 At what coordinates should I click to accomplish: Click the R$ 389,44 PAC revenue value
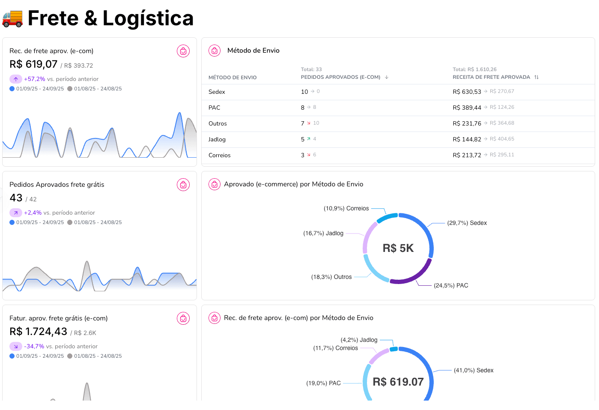467,108
